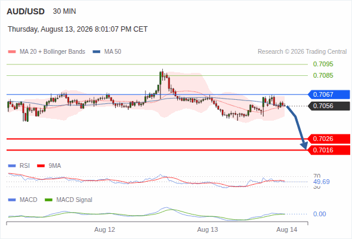Image resolution: width=352 pixels, height=239 pixels.
Task: Click the MA 50 blue legend swatch
Action: coord(97,52)
